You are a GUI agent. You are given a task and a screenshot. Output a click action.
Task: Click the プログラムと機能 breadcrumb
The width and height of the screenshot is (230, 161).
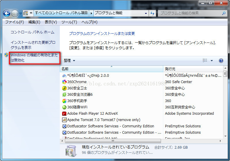pos(109,13)
